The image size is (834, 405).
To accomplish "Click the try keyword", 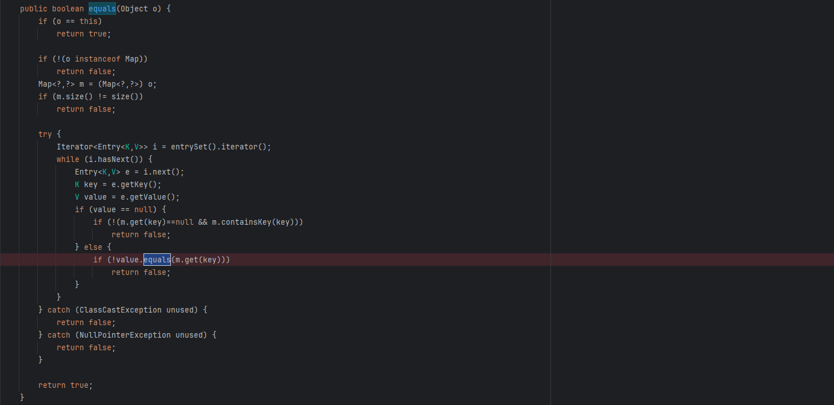I will click(x=45, y=134).
